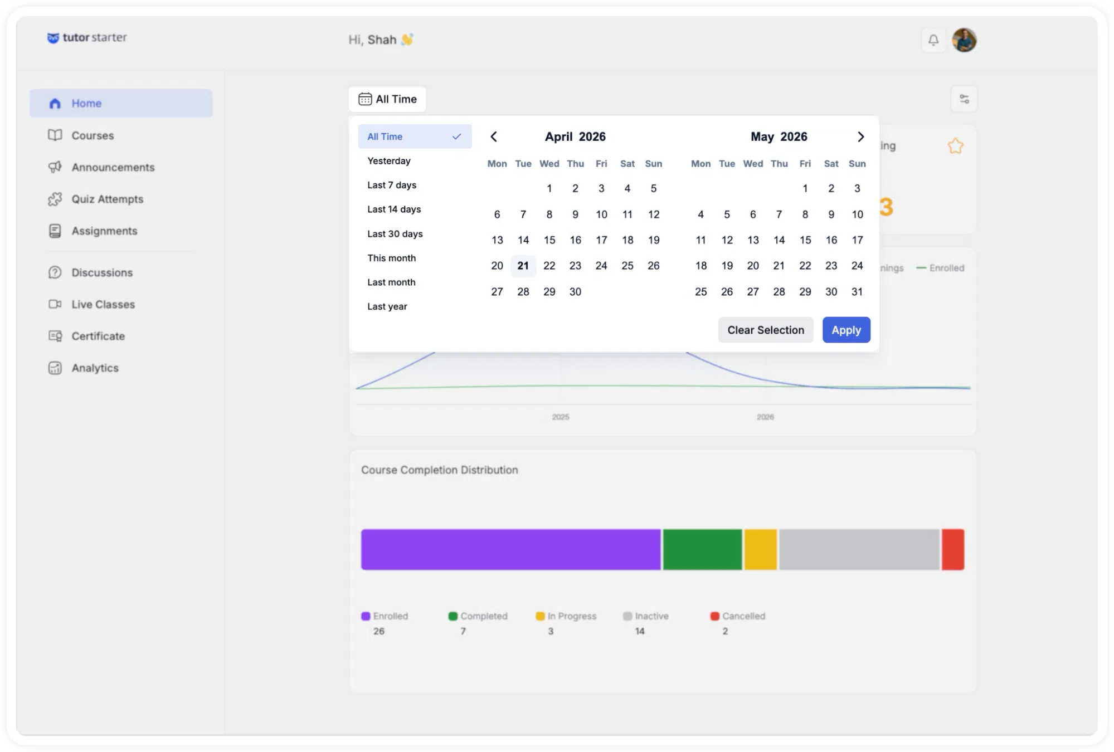Pick April 21 in the calendar
Image resolution: width=1114 pixels, height=752 pixels.
pos(523,266)
